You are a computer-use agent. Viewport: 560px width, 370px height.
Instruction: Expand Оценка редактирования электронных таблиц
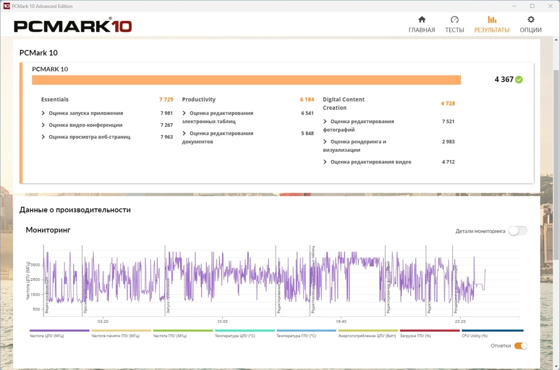(x=184, y=113)
